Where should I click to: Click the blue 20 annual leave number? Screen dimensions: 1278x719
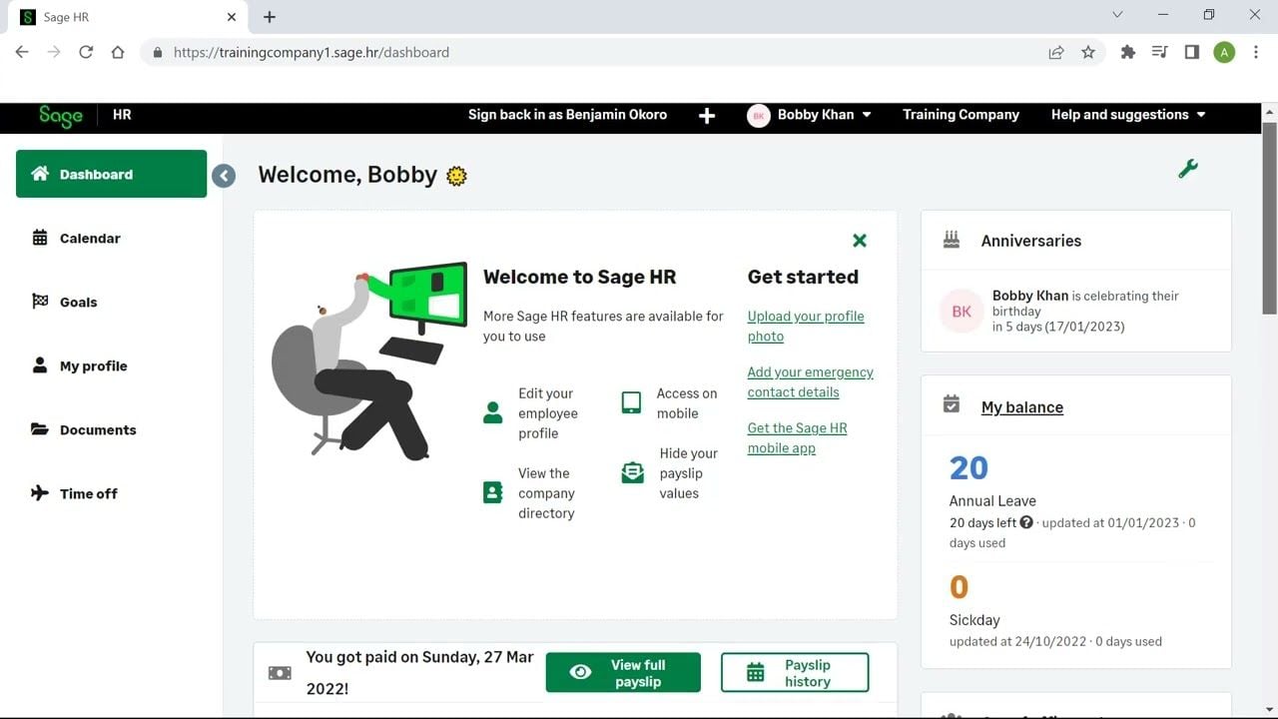(x=968, y=467)
